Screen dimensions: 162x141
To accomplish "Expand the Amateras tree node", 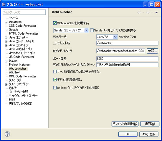I will click(6, 22).
